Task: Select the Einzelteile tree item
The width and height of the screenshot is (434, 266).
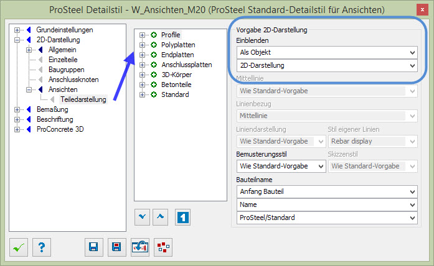Action: pos(63,60)
